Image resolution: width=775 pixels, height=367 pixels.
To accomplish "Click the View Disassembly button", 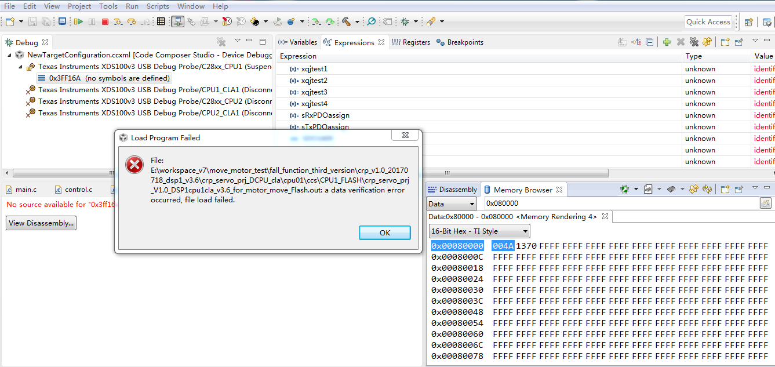I will click(x=41, y=223).
